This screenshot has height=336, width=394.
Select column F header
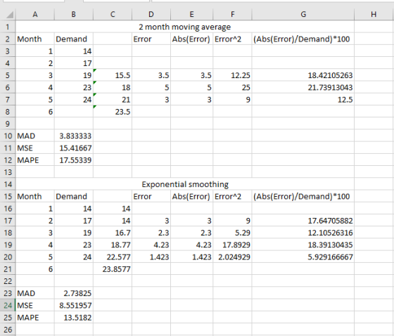point(232,15)
